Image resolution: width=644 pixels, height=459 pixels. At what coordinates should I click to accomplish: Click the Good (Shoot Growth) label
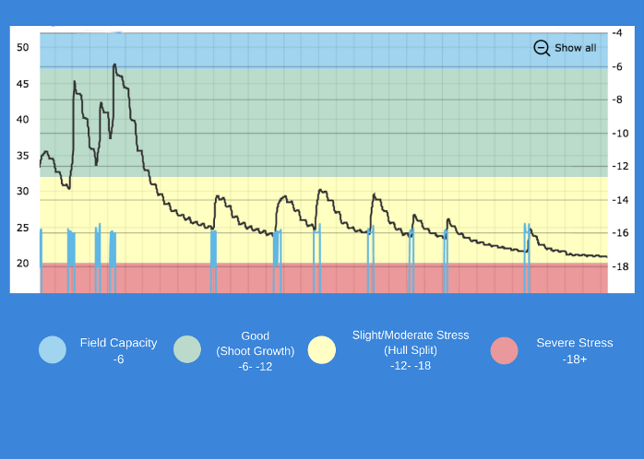click(x=255, y=351)
